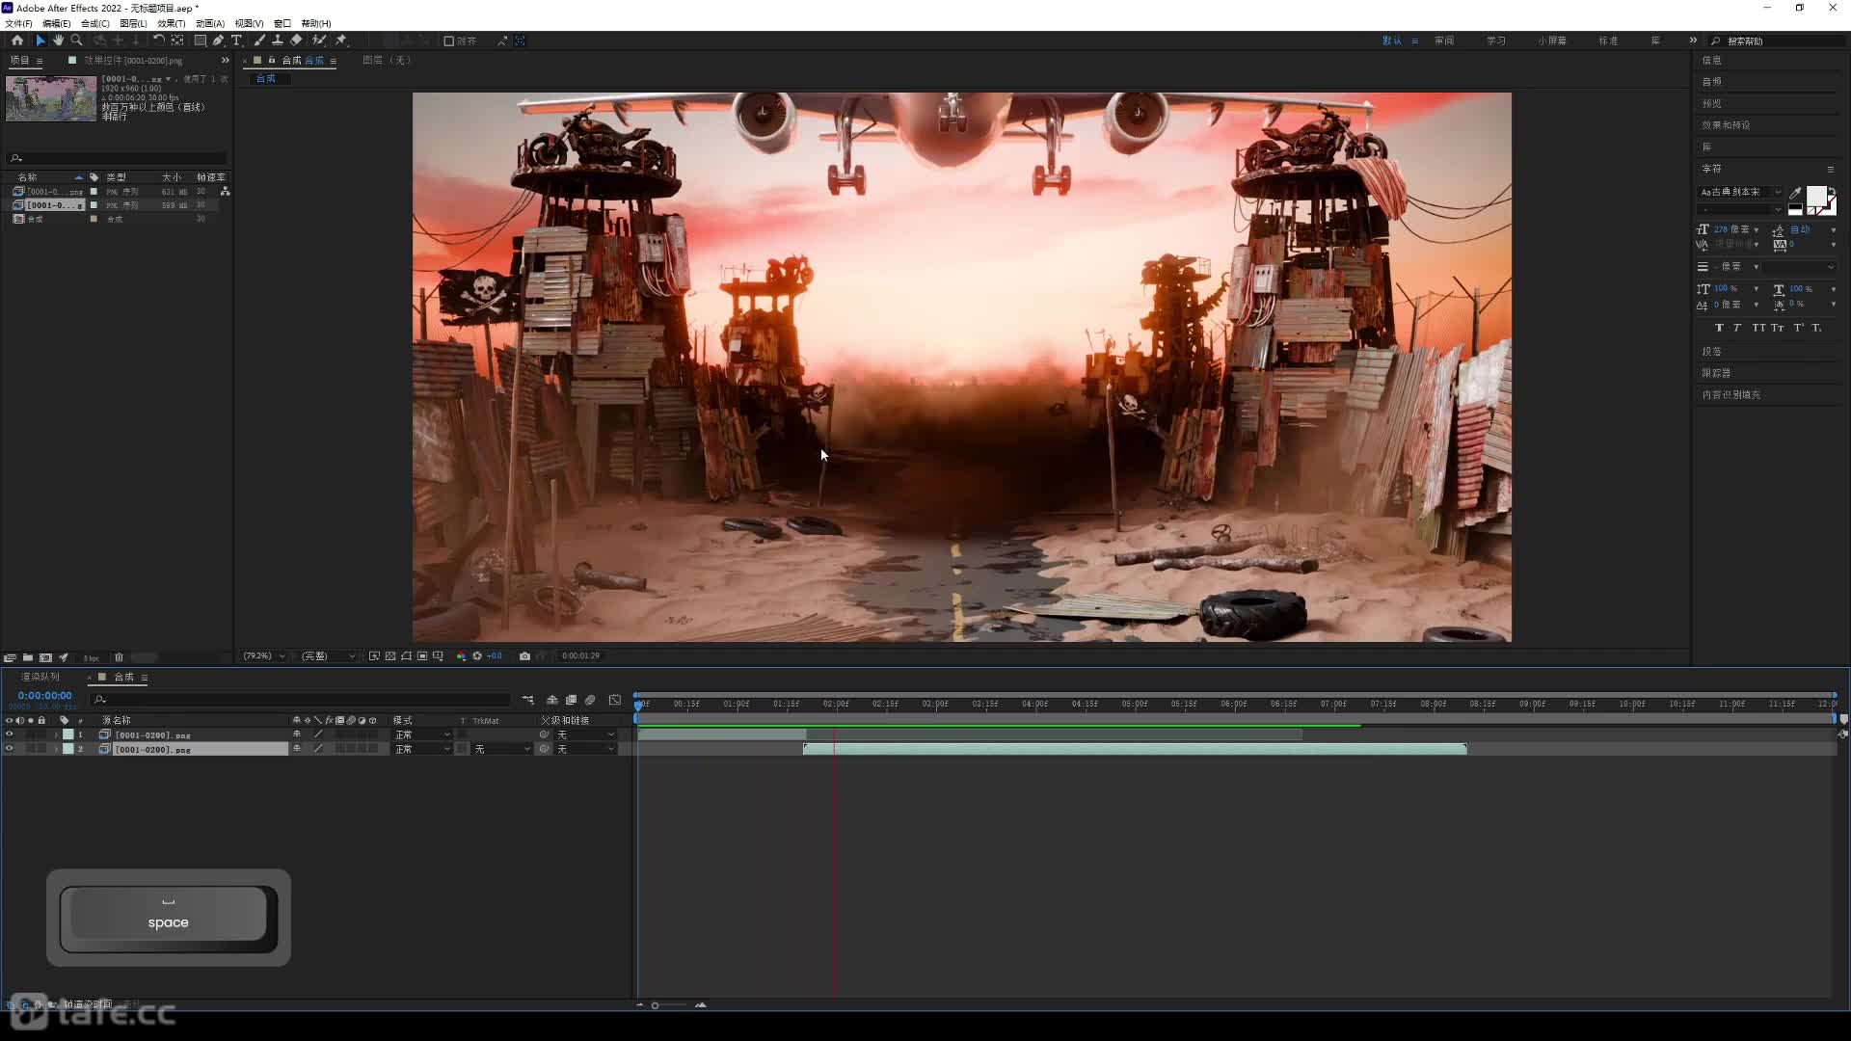The width and height of the screenshot is (1851, 1041).
Task: Open the 段落 panel
Action: (x=1712, y=351)
